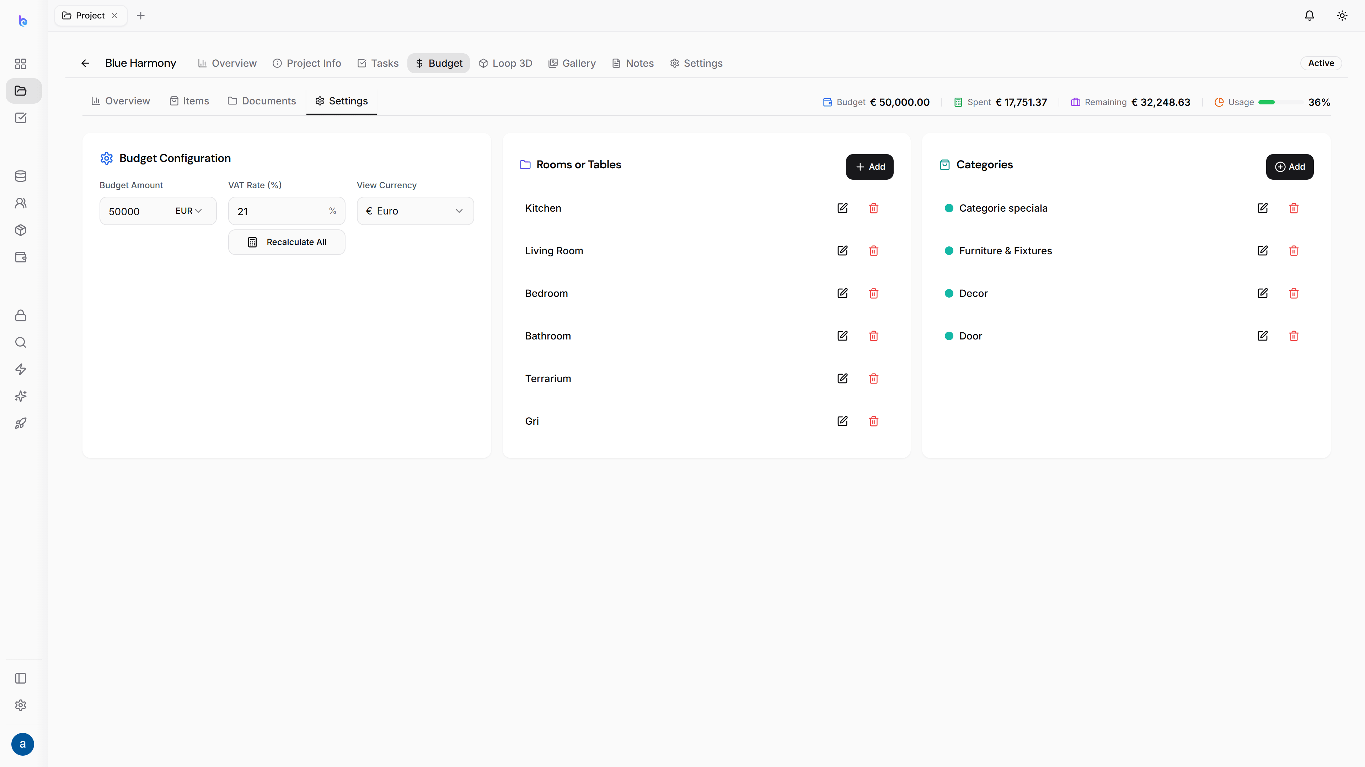Open the search magnifier icon in sidebar
Viewport: 1365px width, 767px height.
click(21, 342)
